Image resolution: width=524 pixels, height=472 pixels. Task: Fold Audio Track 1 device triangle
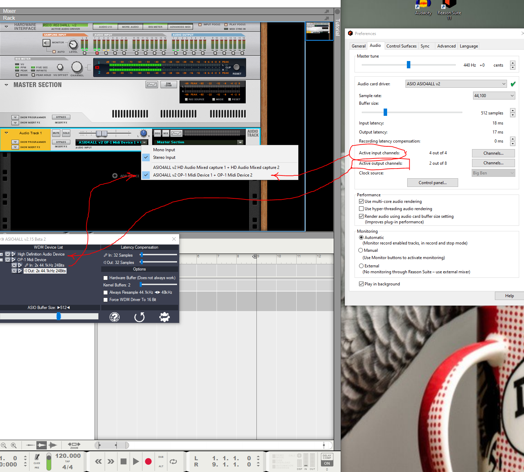6,133
